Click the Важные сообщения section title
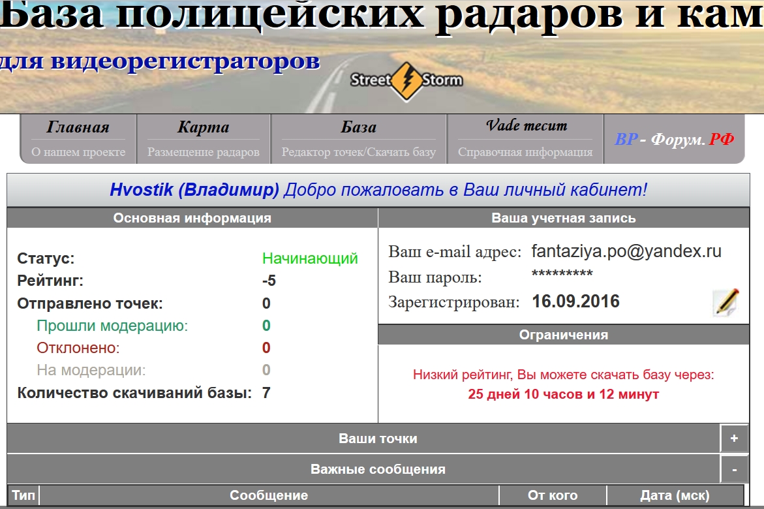The width and height of the screenshot is (764, 509). [x=378, y=469]
